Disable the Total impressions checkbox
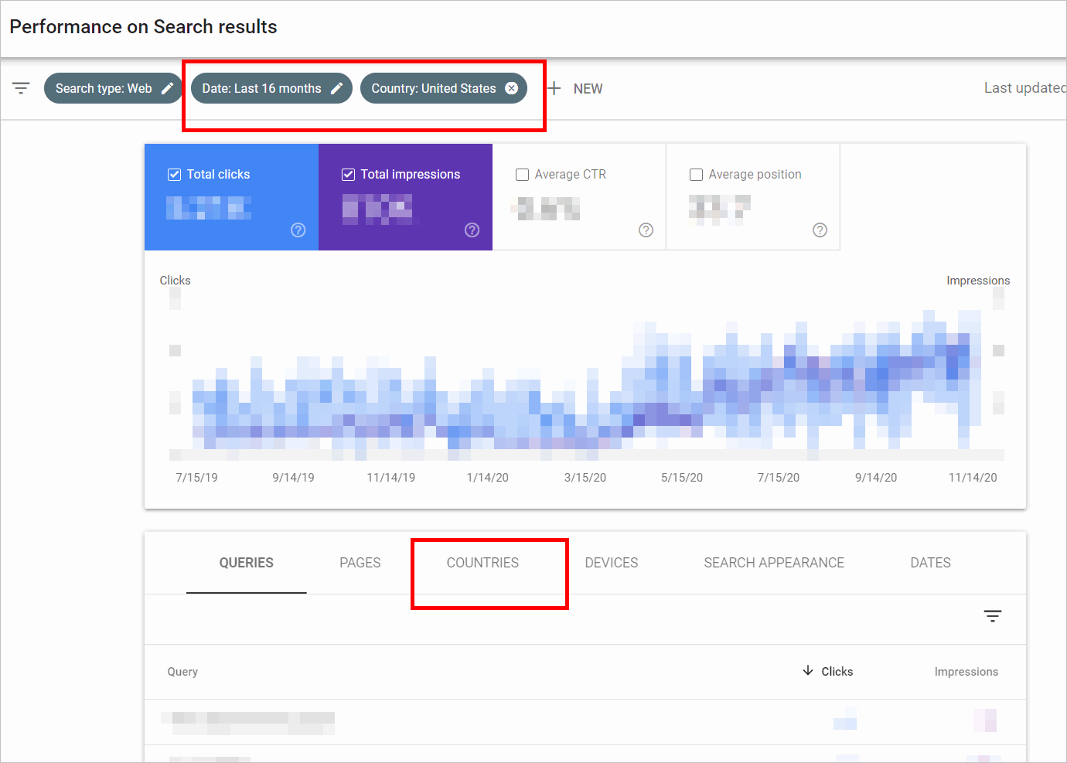The width and height of the screenshot is (1067, 763). [x=348, y=174]
